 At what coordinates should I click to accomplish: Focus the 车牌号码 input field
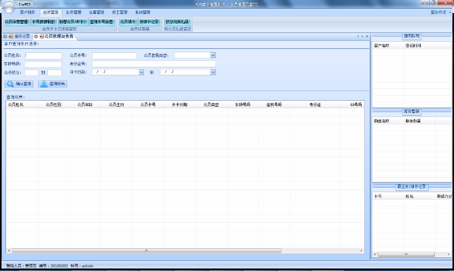coord(43,64)
